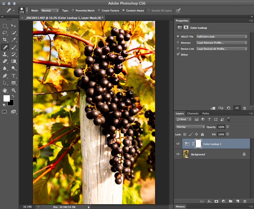Open the Overlay blend mode dropdown
254x209 pixels.
tap(190, 127)
